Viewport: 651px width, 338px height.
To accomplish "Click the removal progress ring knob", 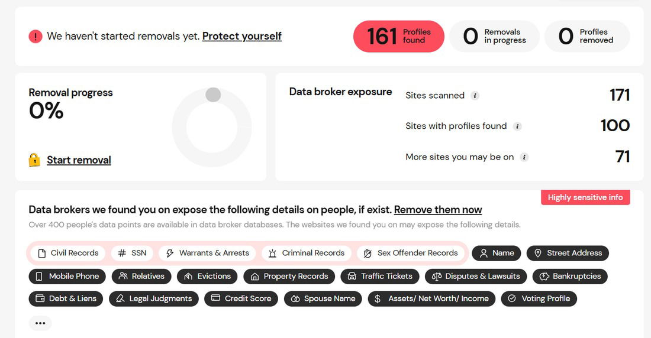I will pyautogui.click(x=213, y=95).
